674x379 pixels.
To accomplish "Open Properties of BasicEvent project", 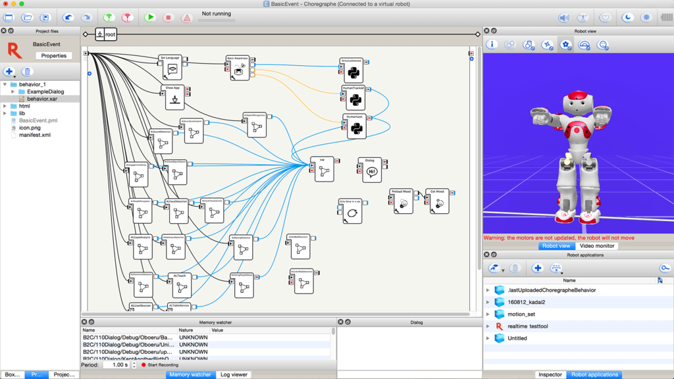I will (54, 56).
